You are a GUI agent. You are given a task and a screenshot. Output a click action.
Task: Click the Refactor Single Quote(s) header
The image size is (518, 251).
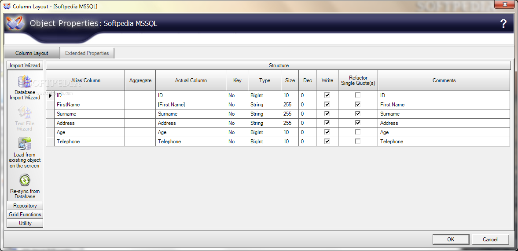point(358,80)
